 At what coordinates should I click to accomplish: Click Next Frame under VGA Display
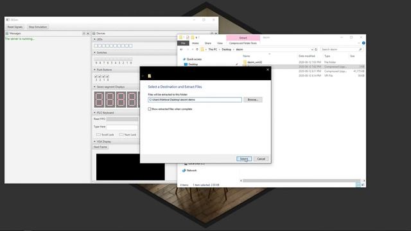pos(100,147)
